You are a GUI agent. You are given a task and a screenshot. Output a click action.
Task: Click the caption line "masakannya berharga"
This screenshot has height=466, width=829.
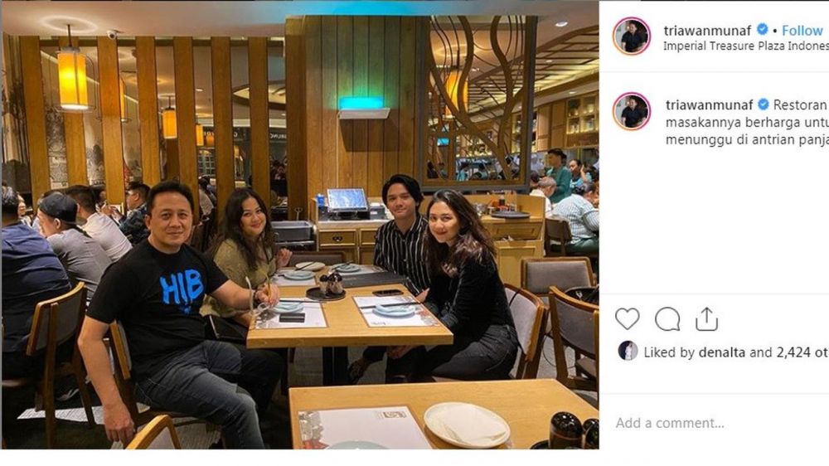(x=747, y=123)
